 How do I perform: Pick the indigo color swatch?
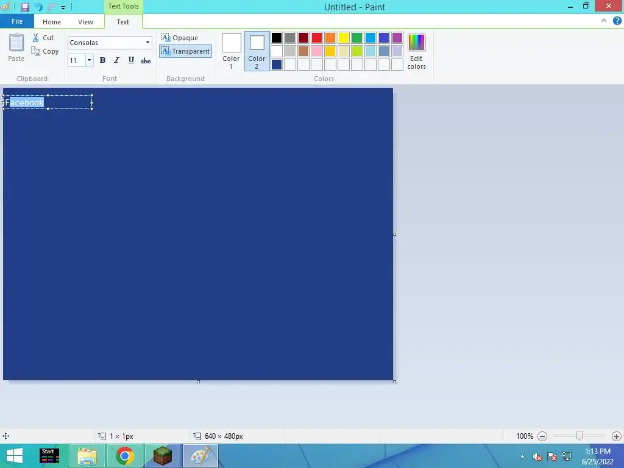click(384, 38)
